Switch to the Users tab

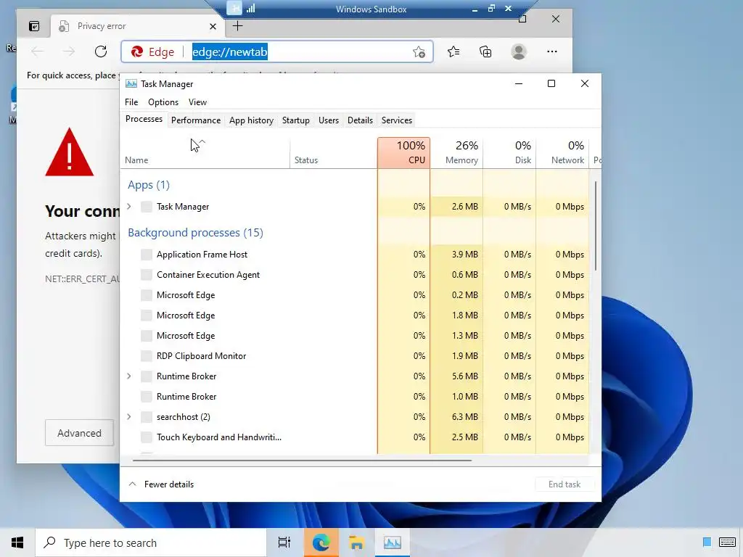coord(329,120)
